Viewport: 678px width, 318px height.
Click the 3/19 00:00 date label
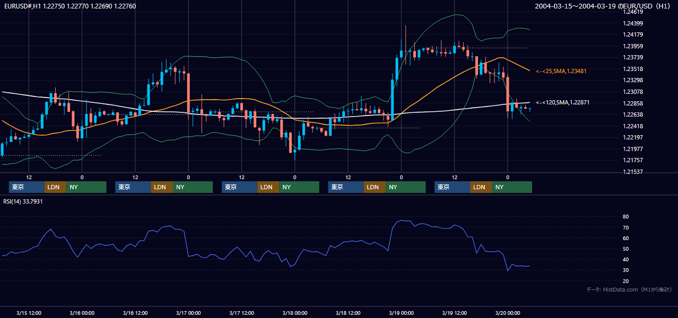pyautogui.click(x=401, y=313)
